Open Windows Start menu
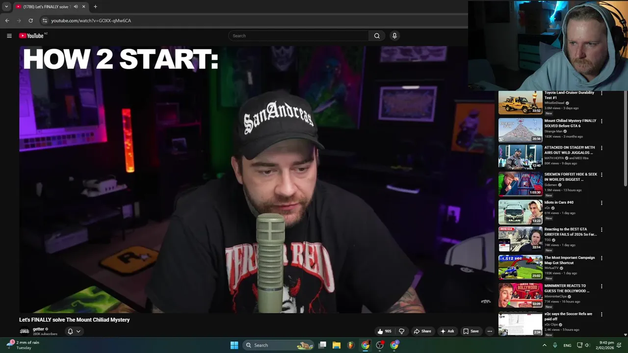628x353 pixels. tap(234, 345)
